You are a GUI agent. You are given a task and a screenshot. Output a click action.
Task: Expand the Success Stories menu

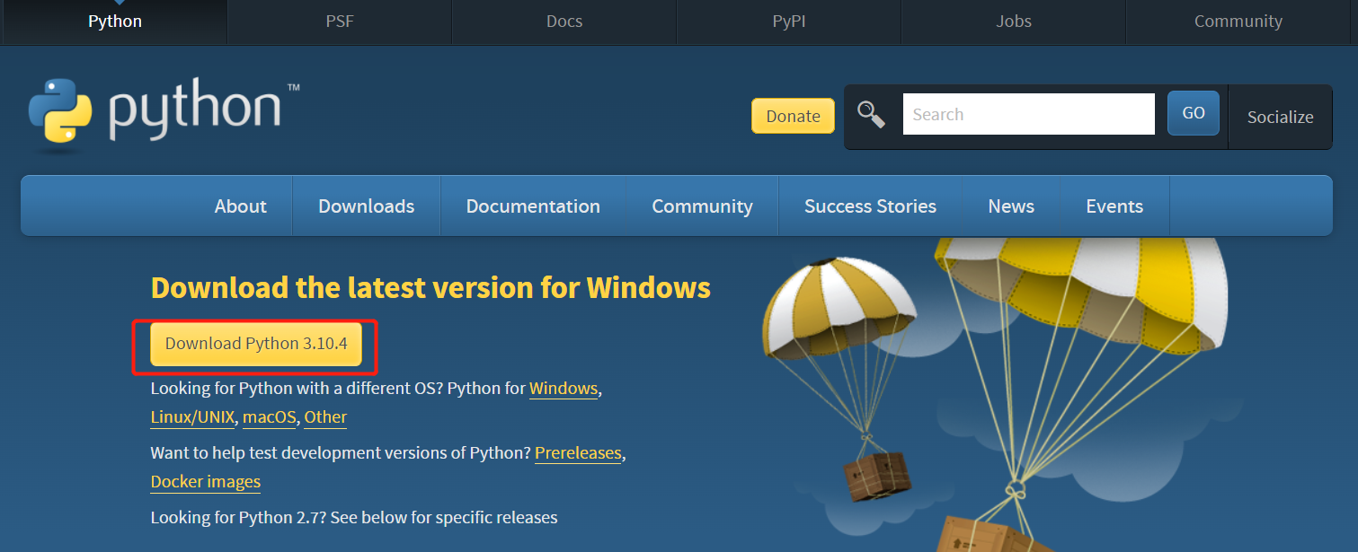click(x=870, y=206)
